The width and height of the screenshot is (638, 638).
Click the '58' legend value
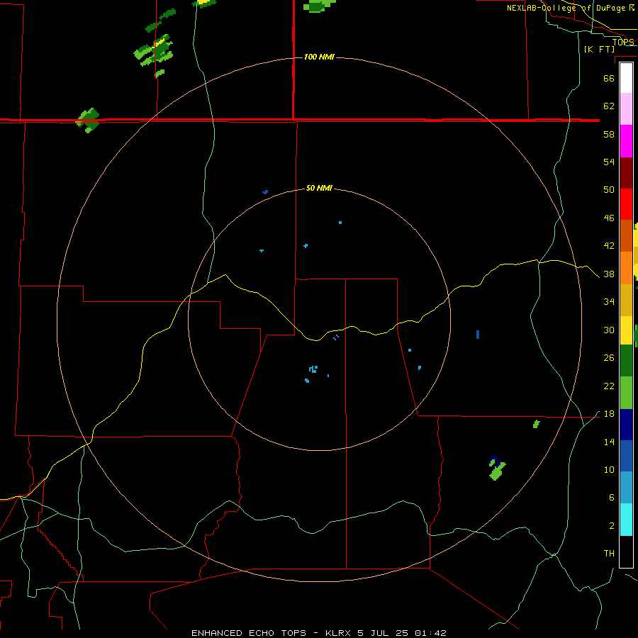point(609,134)
